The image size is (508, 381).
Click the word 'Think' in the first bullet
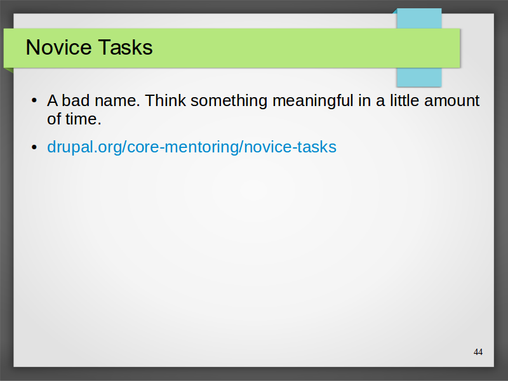click(x=165, y=100)
